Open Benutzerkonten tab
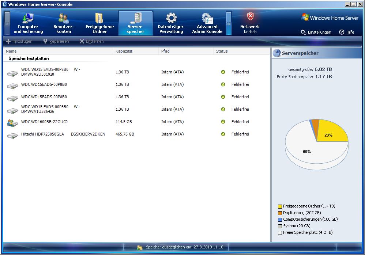This screenshot has height=255, width=365. (64, 23)
